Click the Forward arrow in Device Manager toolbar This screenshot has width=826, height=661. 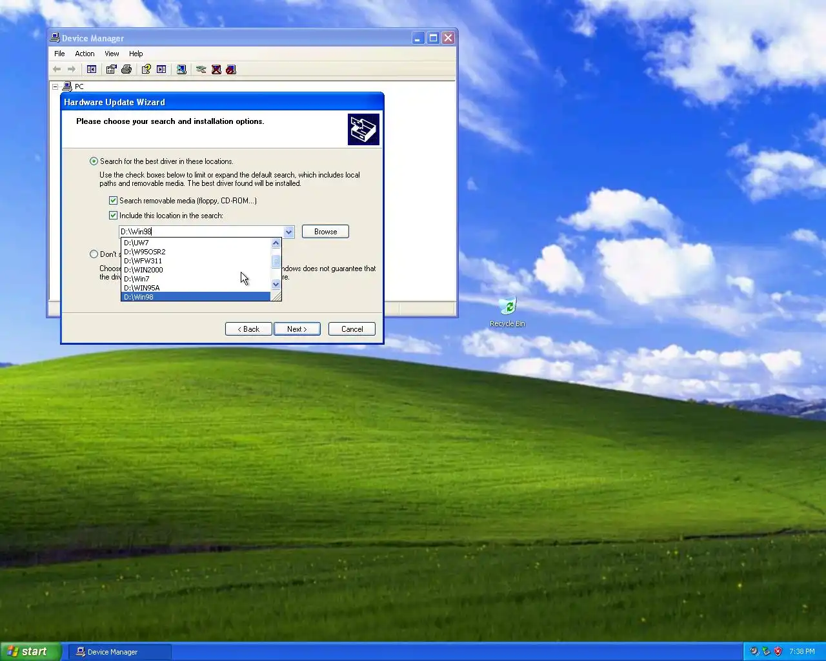click(72, 70)
